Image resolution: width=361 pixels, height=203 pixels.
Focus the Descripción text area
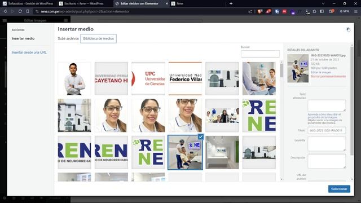[x=327, y=161]
